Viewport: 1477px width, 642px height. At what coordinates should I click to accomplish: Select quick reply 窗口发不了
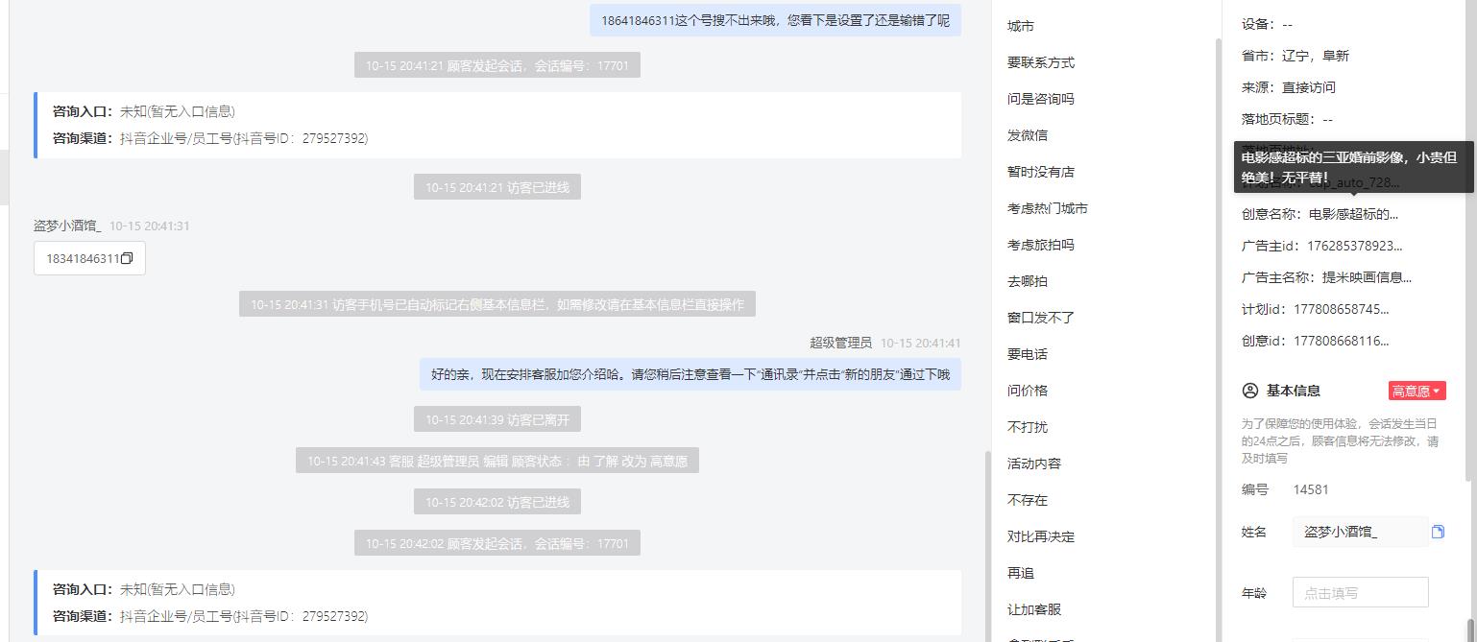tap(1041, 318)
